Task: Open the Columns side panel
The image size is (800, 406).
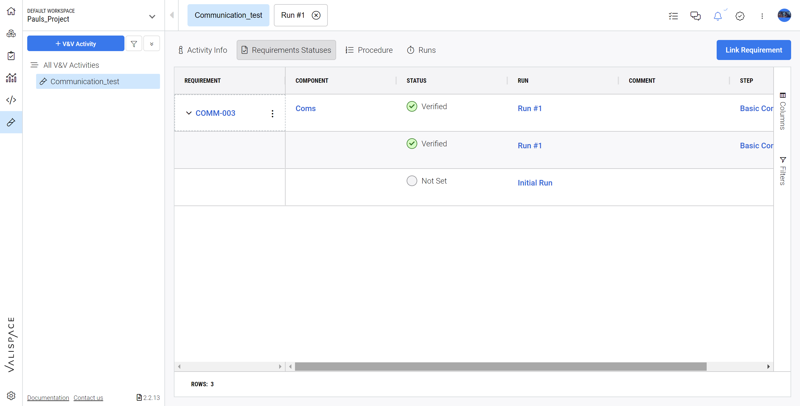Action: click(782, 111)
